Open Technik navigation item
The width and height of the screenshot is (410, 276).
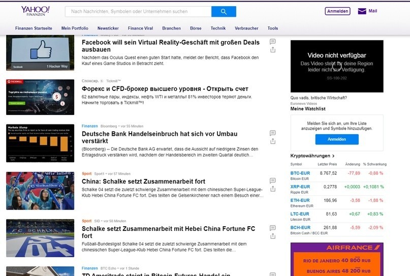(218, 28)
